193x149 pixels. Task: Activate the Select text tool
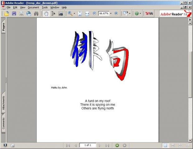(x=53, y=13)
